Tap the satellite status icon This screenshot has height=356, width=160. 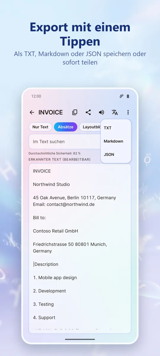click(121, 96)
